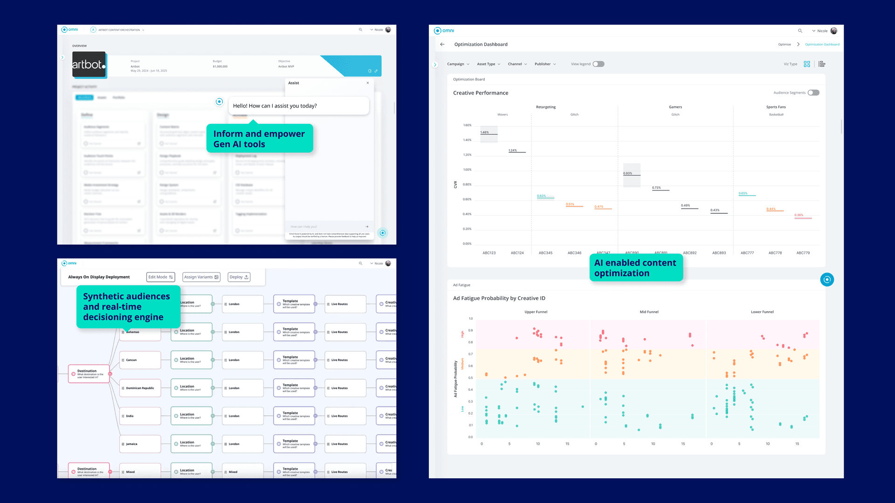This screenshot has height=503, width=895.
Task: Open Publisher filter dropdown
Action: (x=545, y=64)
